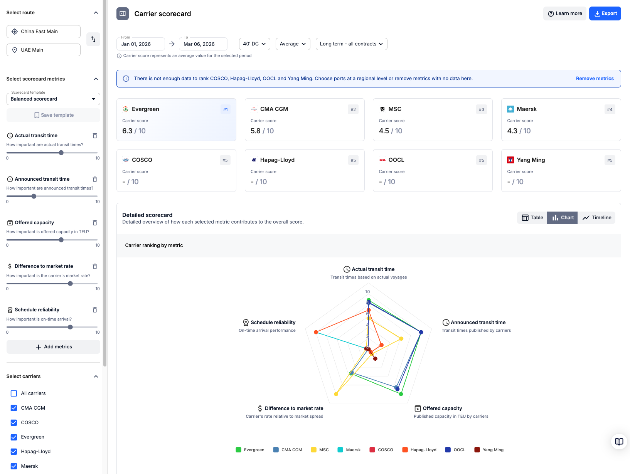Collapse the Select carriers section
The height and width of the screenshot is (474, 630).
click(x=96, y=377)
